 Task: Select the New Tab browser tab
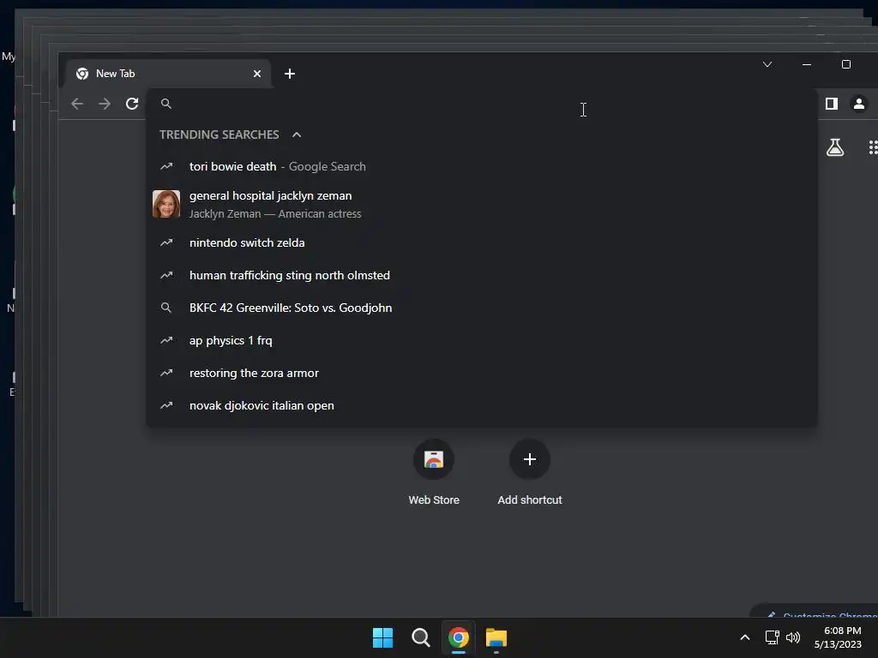pyautogui.click(x=168, y=74)
